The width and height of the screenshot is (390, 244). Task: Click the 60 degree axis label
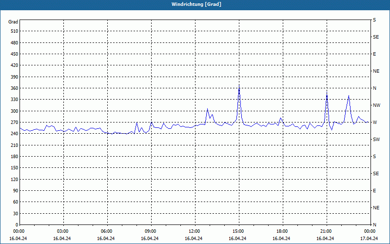[16, 202]
